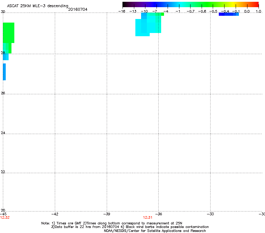Click the note line starting "Note: 1) Times are GMT"
This screenshot has height=233, width=265.
[112, 223]
